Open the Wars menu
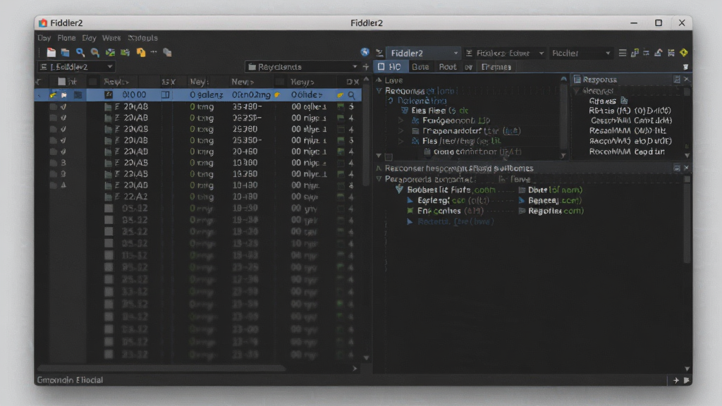The height and width of the screenshot is (406, 722). click(x=111, y=38)
